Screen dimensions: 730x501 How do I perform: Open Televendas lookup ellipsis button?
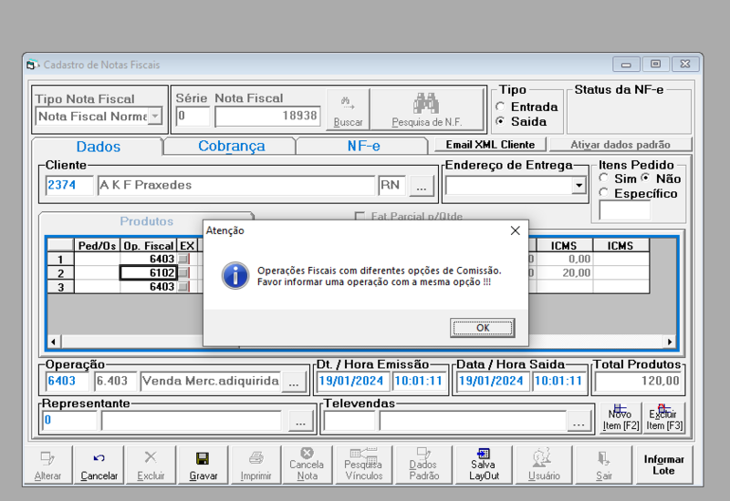pos(579,421)
